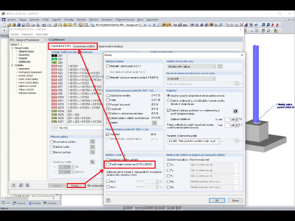Check Použít stejné zatížení pro (STR) a (GEO)

coord(108,164)
